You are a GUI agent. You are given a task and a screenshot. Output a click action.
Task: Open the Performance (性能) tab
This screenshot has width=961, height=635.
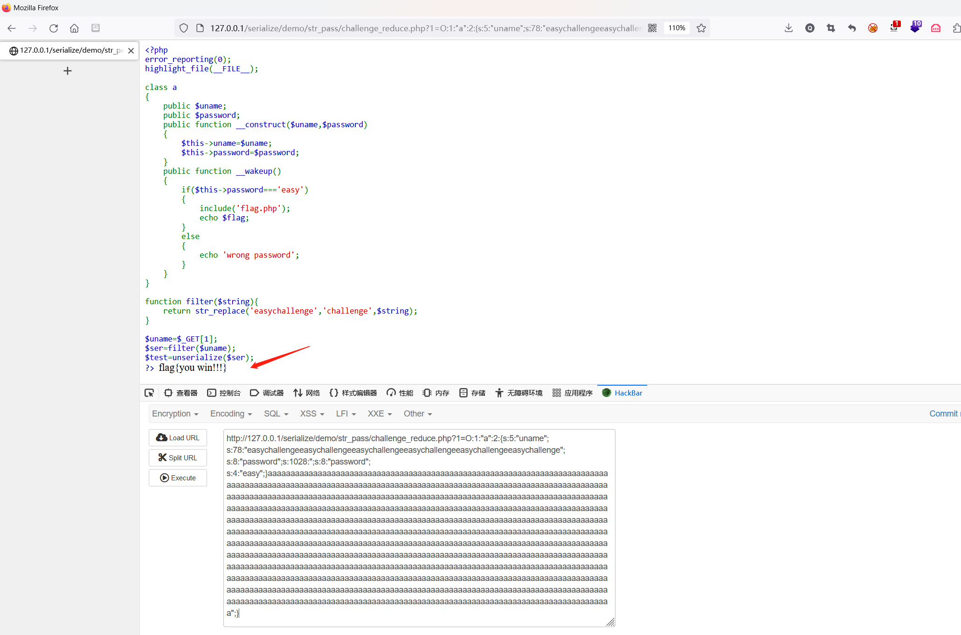click(x=400, y=393)
